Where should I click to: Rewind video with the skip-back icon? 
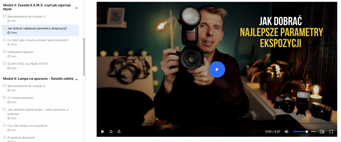click(x=111, y=132)
